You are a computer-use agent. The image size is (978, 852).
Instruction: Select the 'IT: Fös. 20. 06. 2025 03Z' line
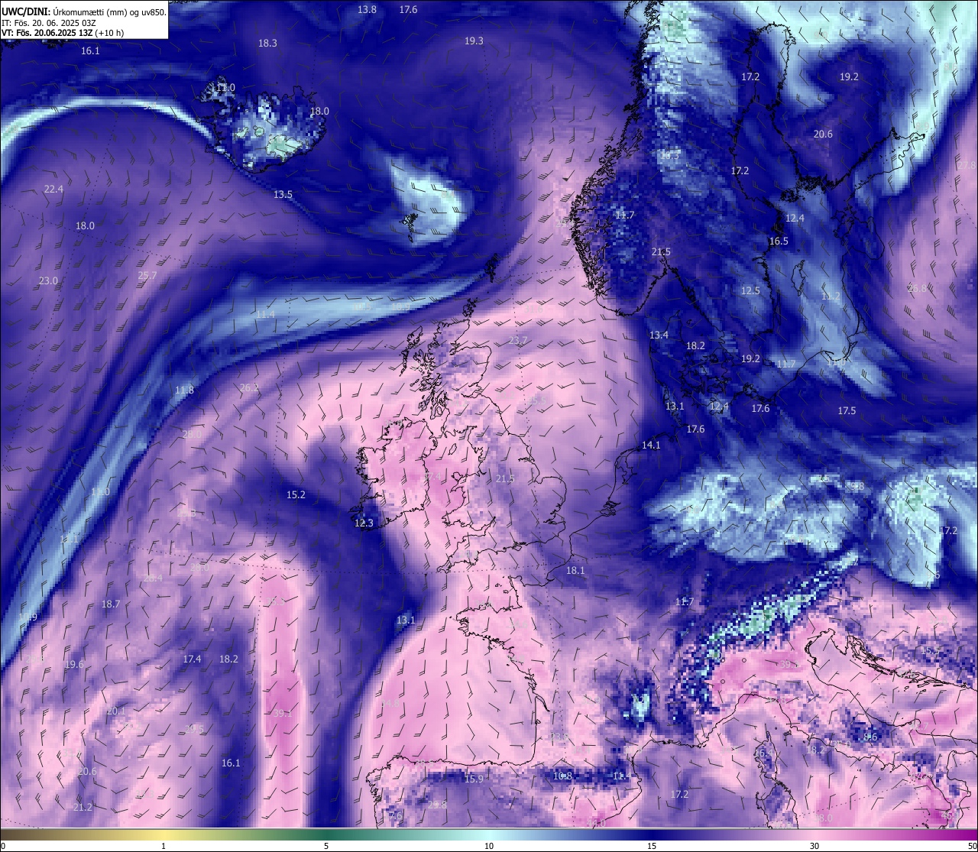click(48, 23)
